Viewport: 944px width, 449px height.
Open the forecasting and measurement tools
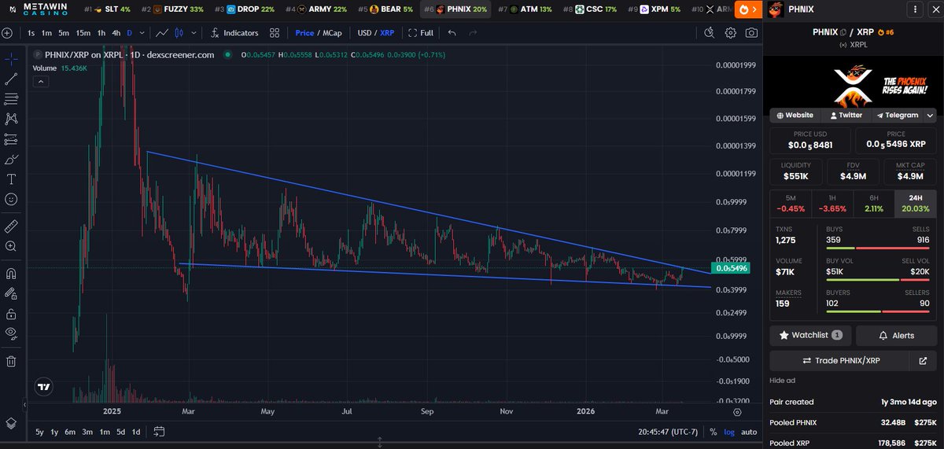[11, 139]
